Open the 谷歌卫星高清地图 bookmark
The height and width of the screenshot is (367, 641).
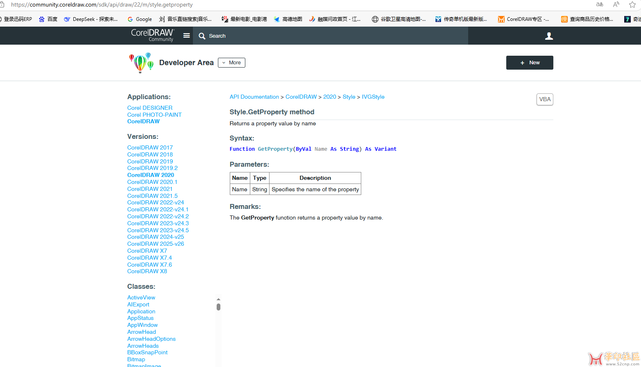399,19
